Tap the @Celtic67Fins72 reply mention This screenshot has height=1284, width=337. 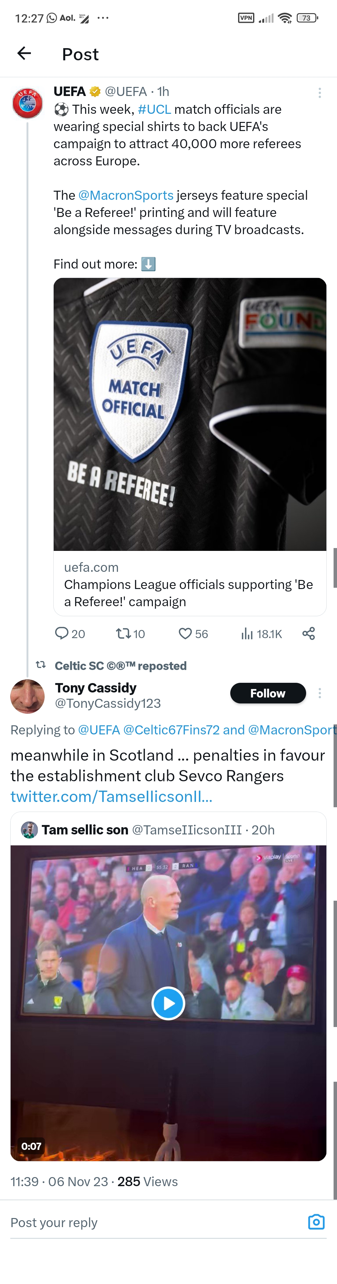click(x=171, y=730)
